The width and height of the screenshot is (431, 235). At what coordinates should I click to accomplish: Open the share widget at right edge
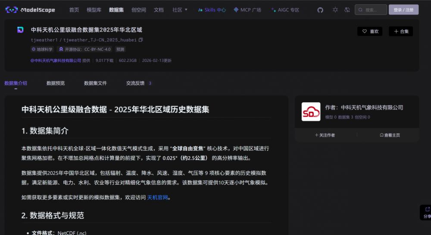coord(426,213)
